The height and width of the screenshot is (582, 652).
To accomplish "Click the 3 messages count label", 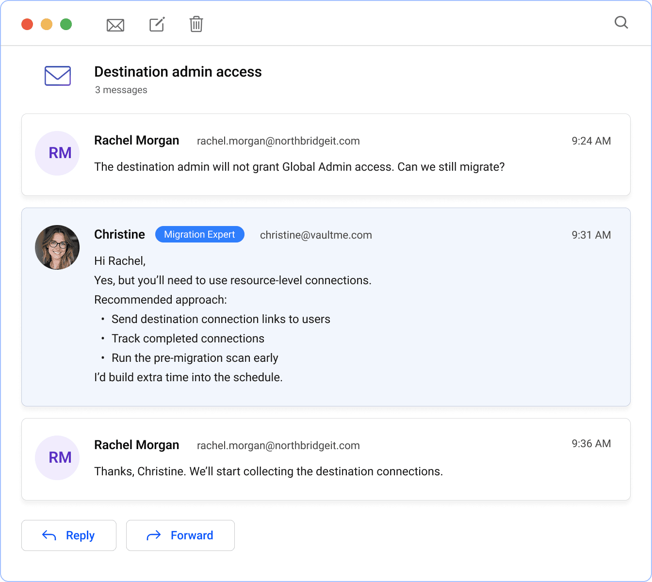I will tap(121, 90).
